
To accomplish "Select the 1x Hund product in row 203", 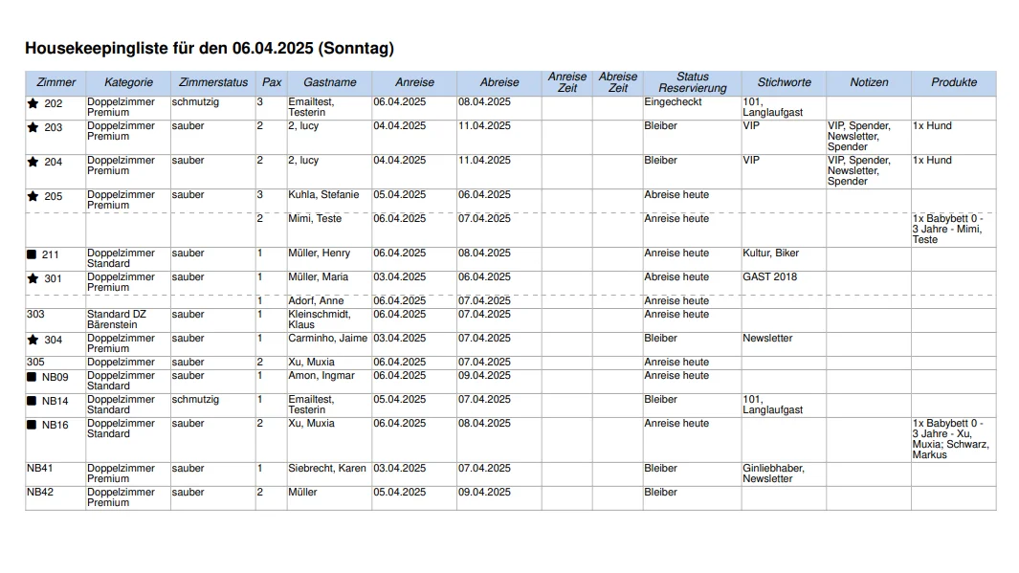I will pos(932,126).
